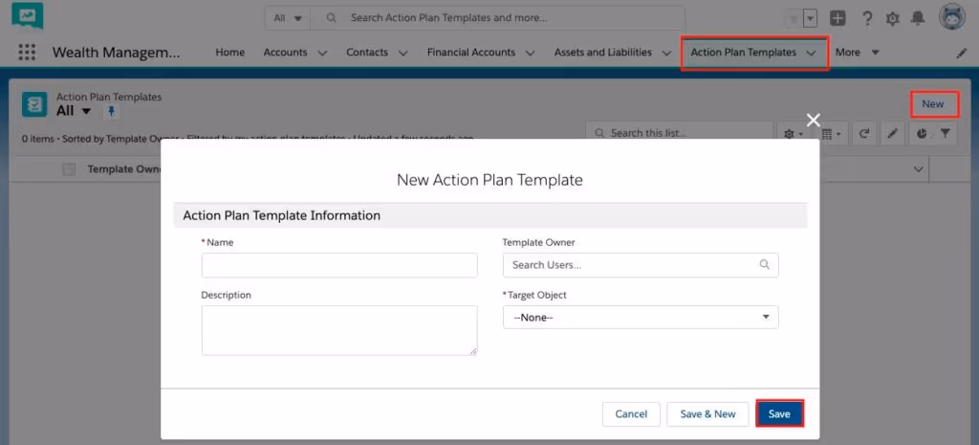Click Cancel in the dialog
The width and height of the screenshot is (979, 445).
click(x=631, y=413)
